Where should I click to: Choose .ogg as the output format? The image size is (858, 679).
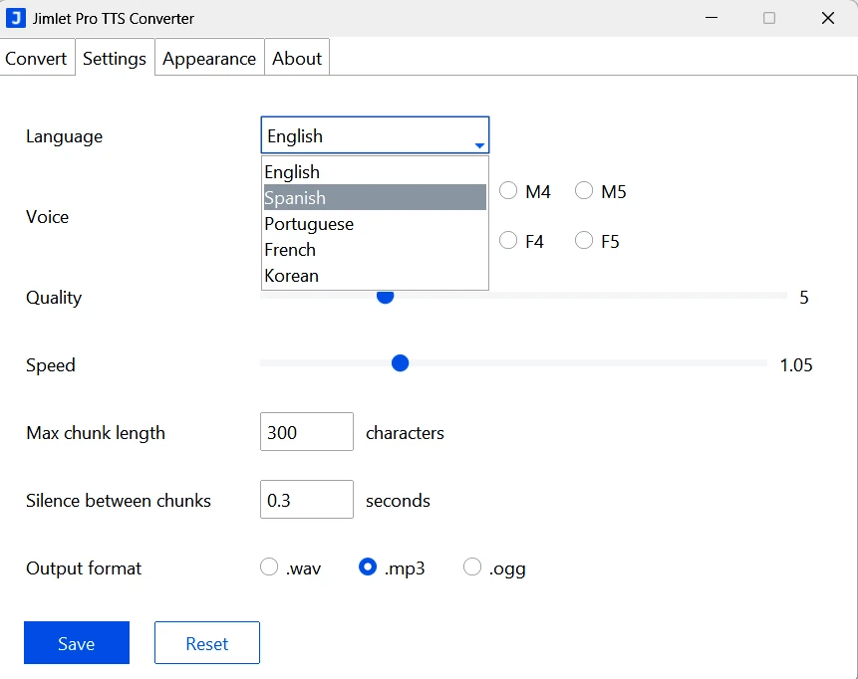click(x=471, y=566)
